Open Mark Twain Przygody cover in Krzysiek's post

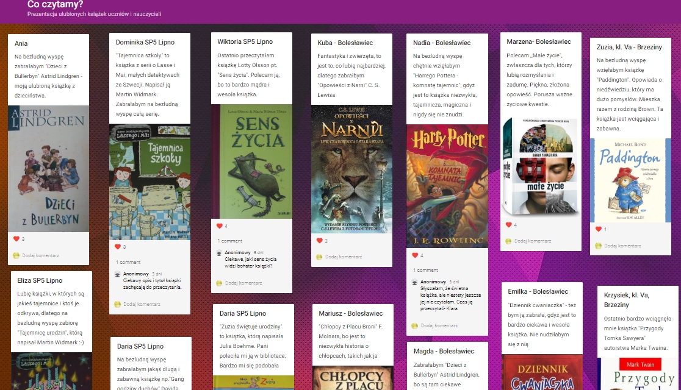638,374
